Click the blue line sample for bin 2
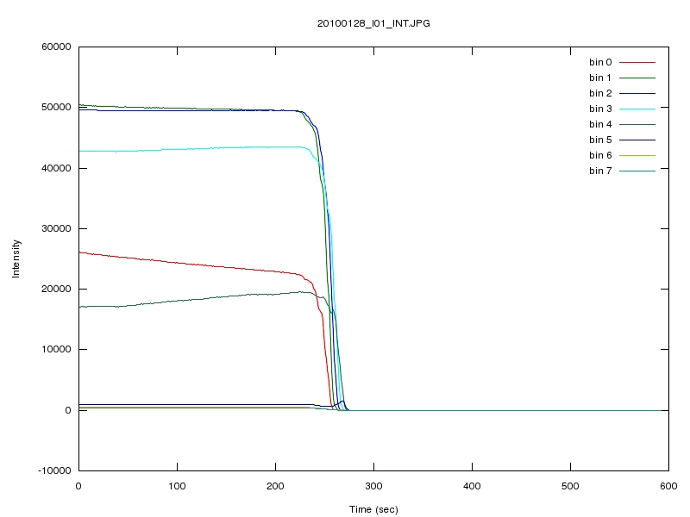Image resolution: width=690 pixels, height=517 pixels. pyautogui.click(x=637, y=93)
